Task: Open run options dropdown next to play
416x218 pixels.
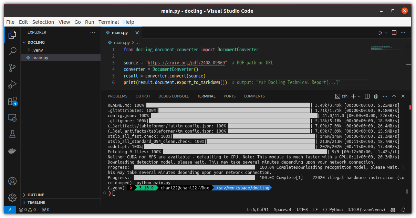Action: pyautogui.click(x=386, y=33)
